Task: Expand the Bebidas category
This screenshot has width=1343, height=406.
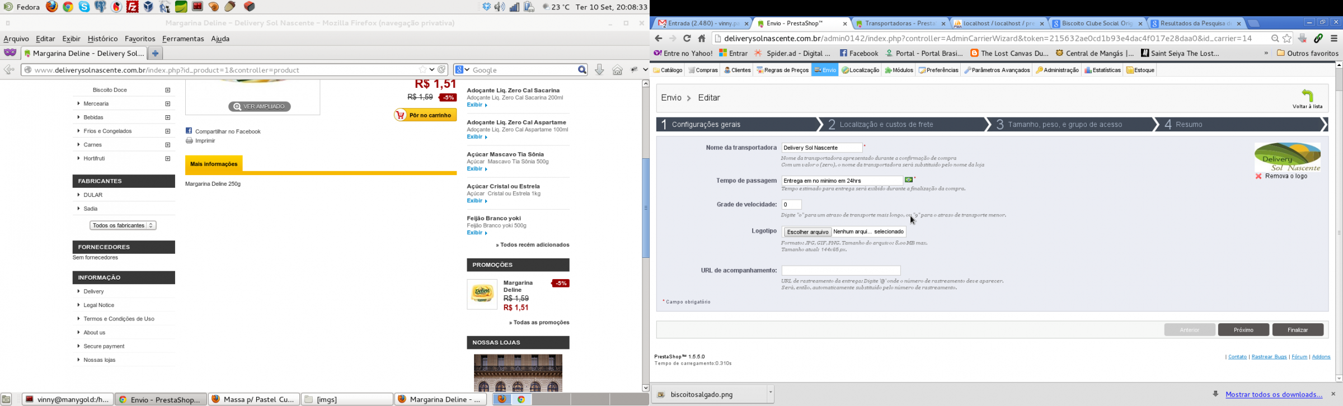Action: pyautogui.click(x=168, y=117)
